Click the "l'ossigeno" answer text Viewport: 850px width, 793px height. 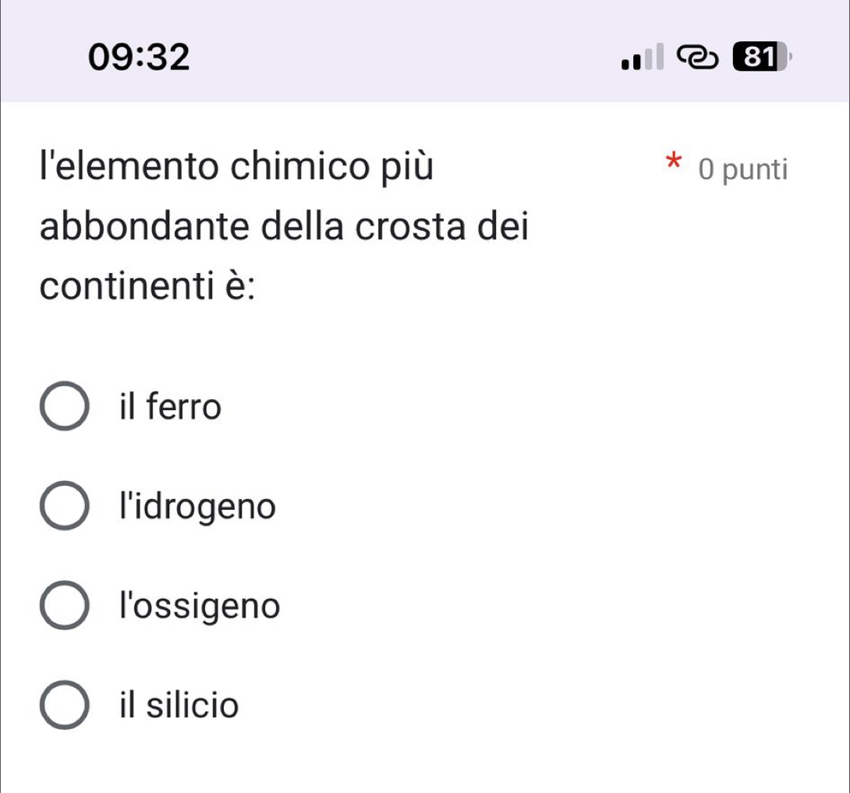(200, 607)
